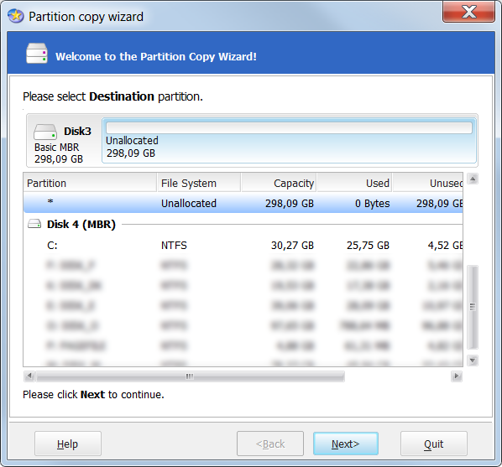
Task: Click the Disk3 label
Action: coord(77,131)
